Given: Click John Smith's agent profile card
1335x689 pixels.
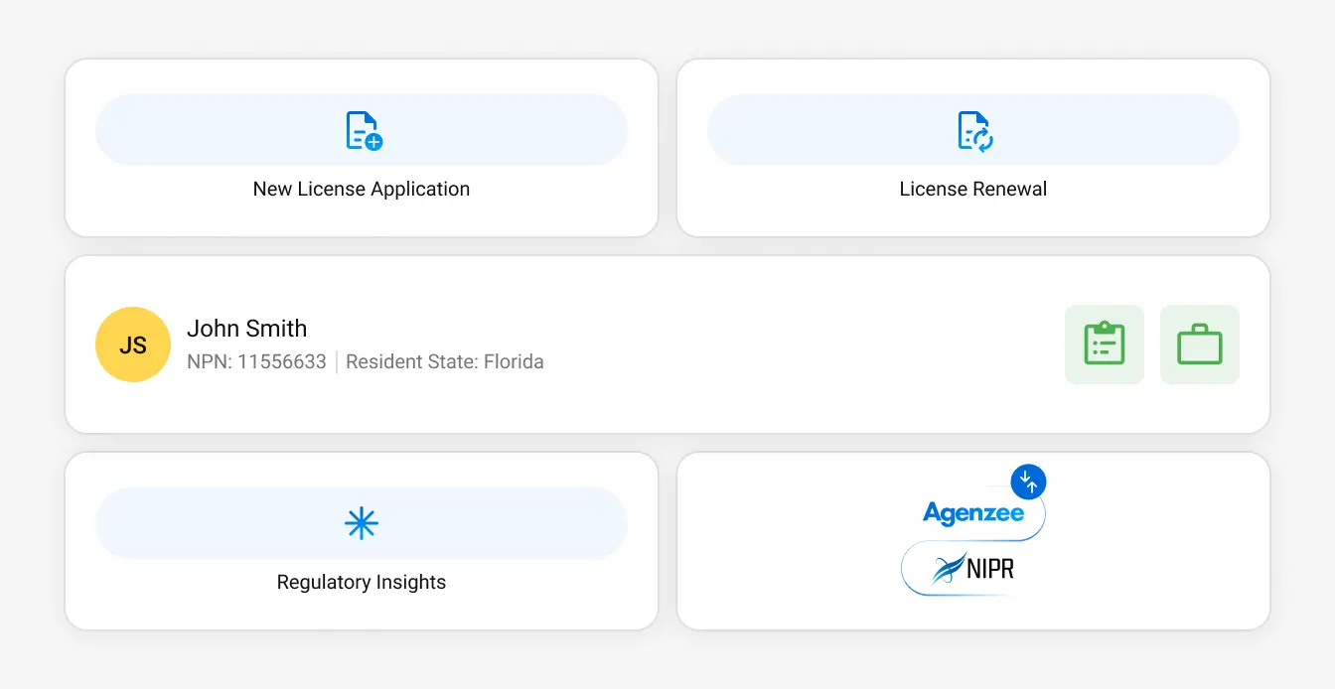Looking at the screenshot, I should pos(667,344).
